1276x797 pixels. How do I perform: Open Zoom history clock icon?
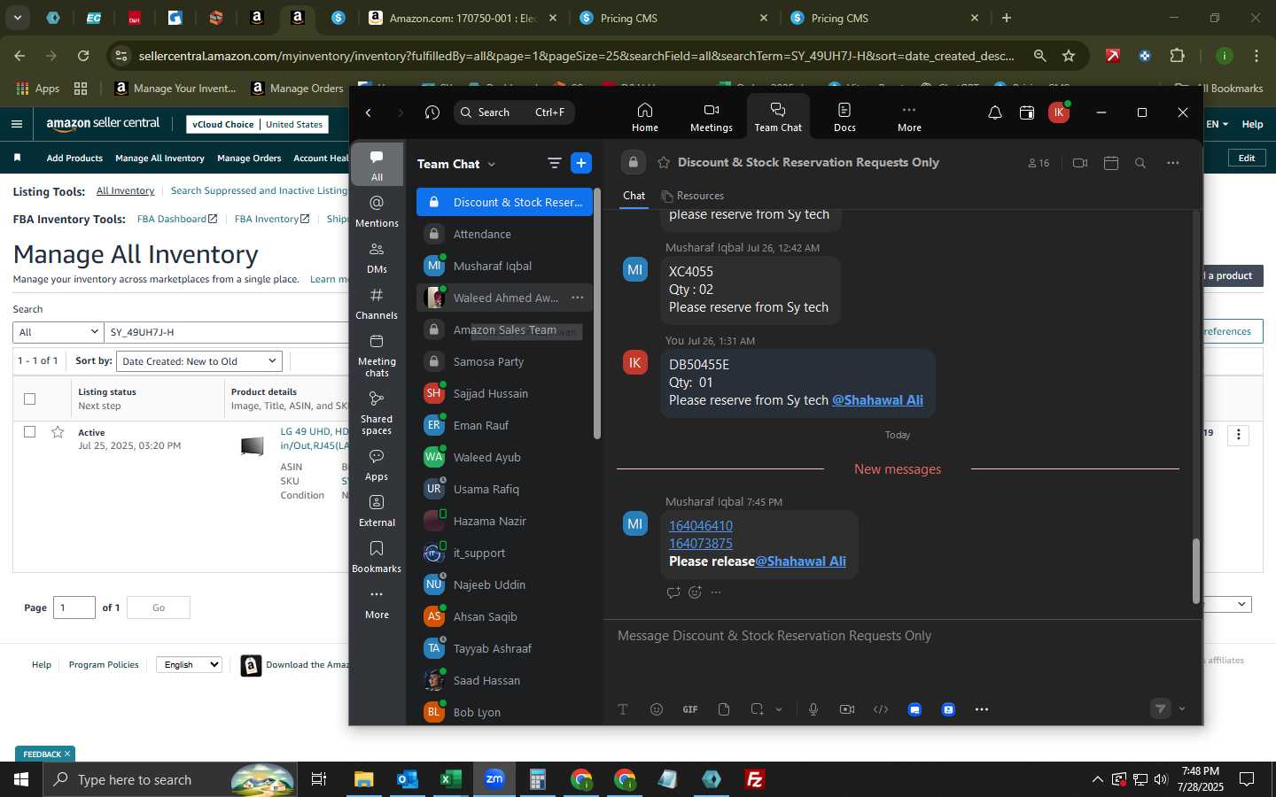[432, 112]
